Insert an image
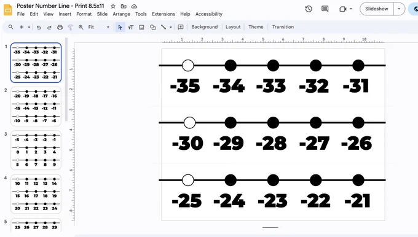 pos(141,27)
